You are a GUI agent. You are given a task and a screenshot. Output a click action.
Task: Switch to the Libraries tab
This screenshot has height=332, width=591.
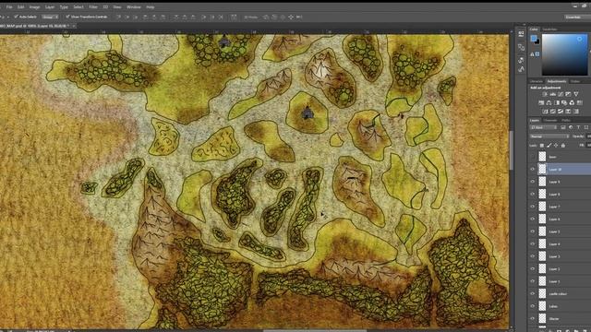point(537,81)
